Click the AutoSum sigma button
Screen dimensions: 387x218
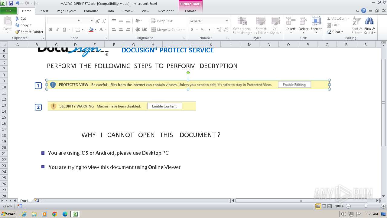337,18
